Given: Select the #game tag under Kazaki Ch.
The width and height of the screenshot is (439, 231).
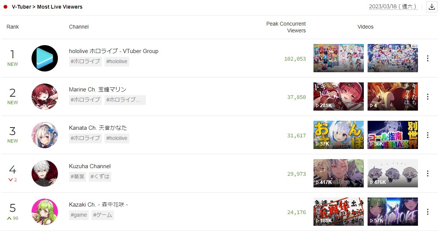Looking at the screenshot, I should [79, 215].
